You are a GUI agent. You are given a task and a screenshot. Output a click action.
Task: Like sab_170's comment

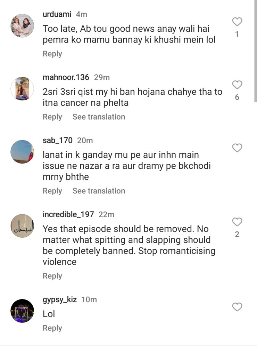(237, 148)
